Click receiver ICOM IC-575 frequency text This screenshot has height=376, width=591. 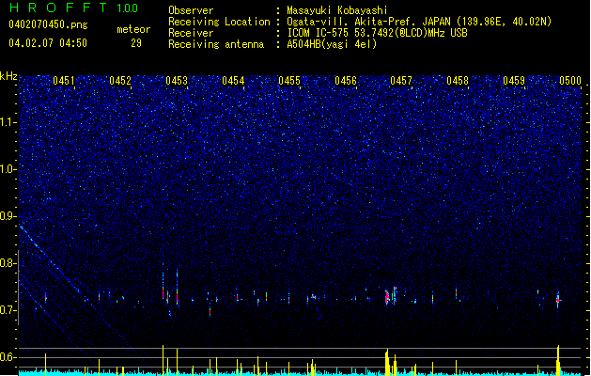click(377, 33)
